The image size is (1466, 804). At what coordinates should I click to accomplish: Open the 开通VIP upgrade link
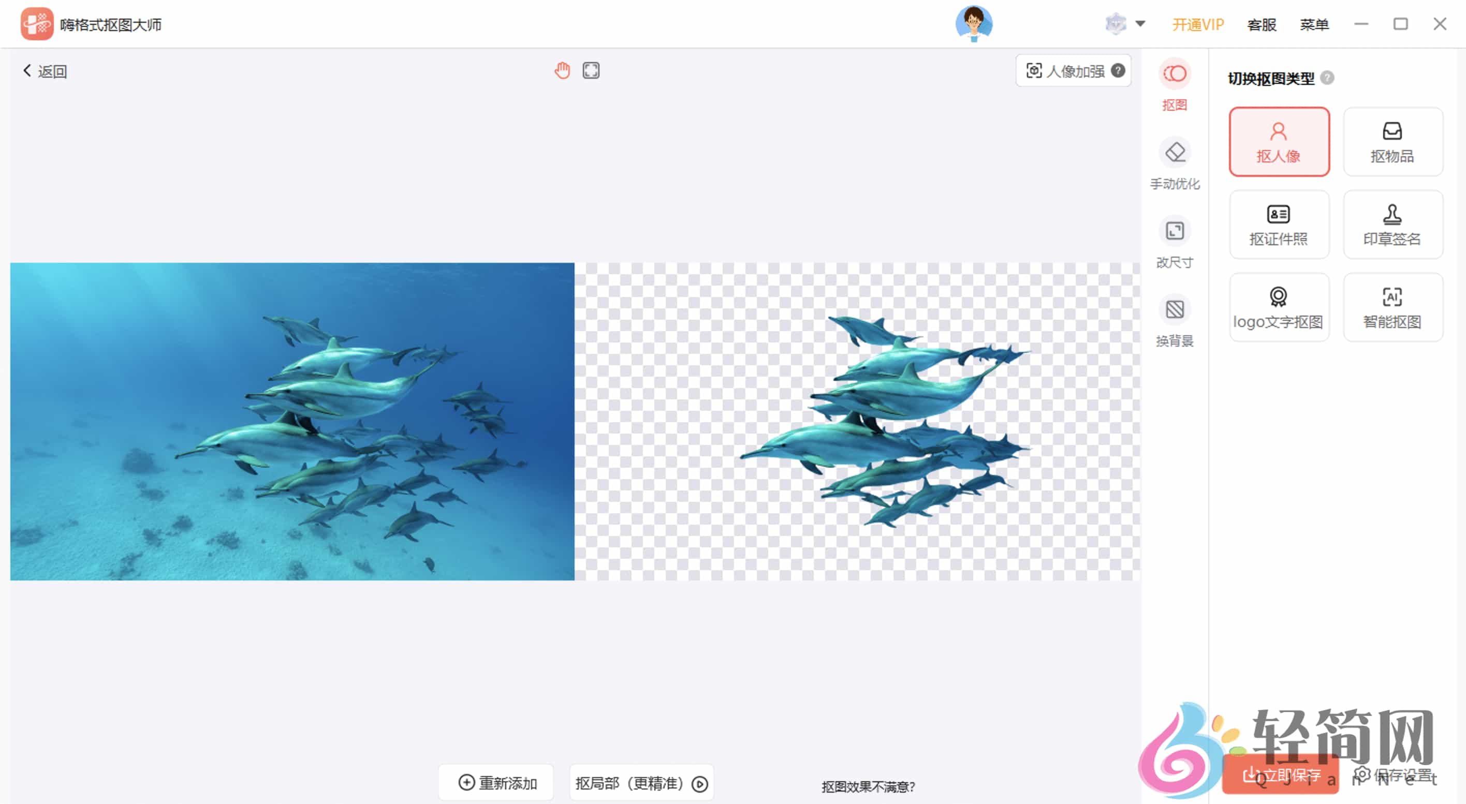click(1198, 24)
